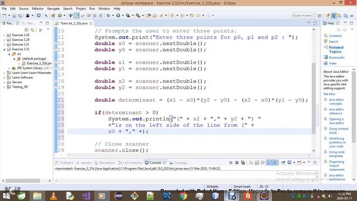Click the External Tools run icon
The height and width of the screenshot is (201, 357).
138,16
